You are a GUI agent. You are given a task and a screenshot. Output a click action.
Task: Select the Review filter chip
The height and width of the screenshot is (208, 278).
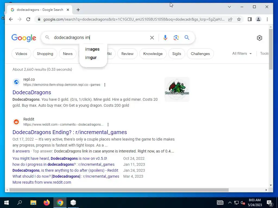(x=127, y=54)
